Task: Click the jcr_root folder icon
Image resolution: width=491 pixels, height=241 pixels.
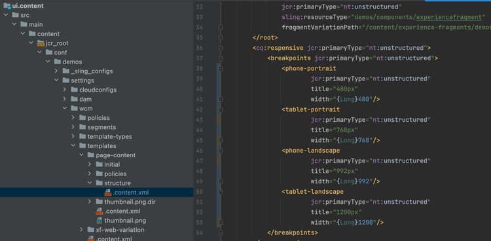Action: pos(41,43)
